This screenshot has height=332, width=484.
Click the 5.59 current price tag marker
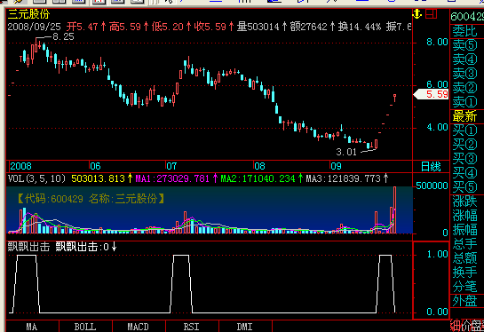tap(431, 94)
